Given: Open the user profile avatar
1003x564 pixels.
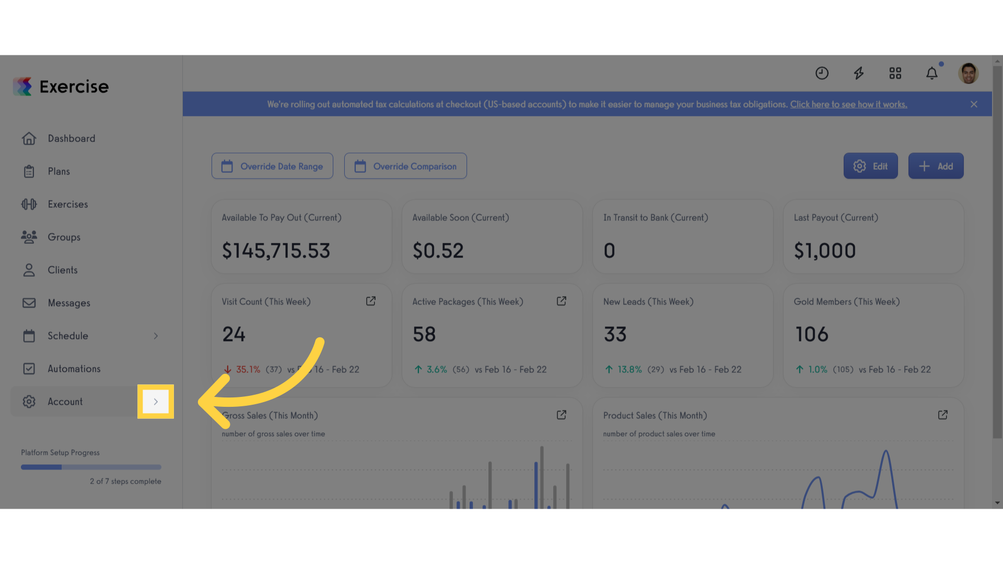Looking at the screenshot, I should point(969,73).
